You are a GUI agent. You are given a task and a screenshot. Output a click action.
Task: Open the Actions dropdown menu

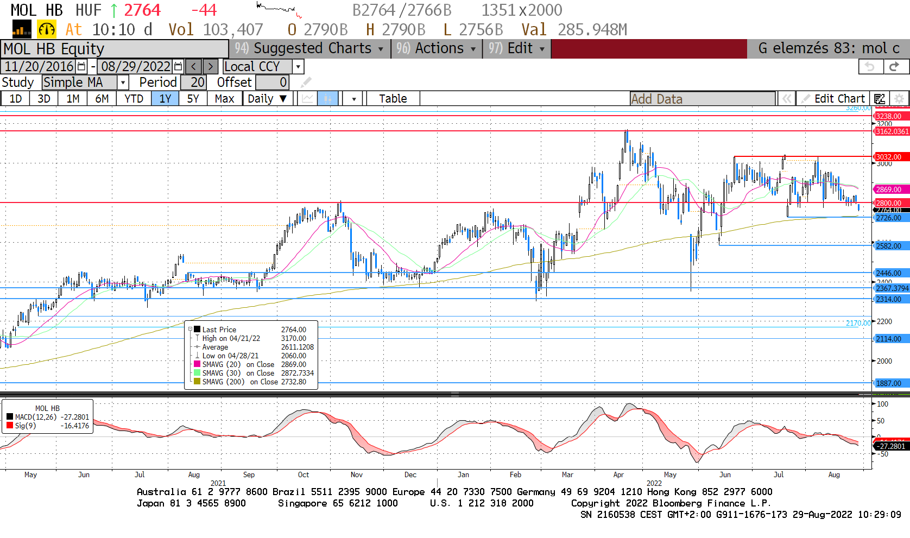[x=437, y=48]
